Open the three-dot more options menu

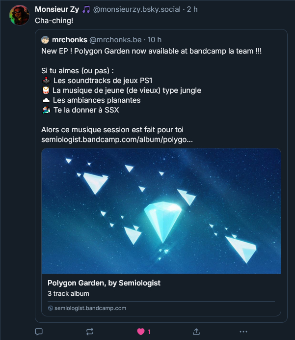tap(243, 332)
